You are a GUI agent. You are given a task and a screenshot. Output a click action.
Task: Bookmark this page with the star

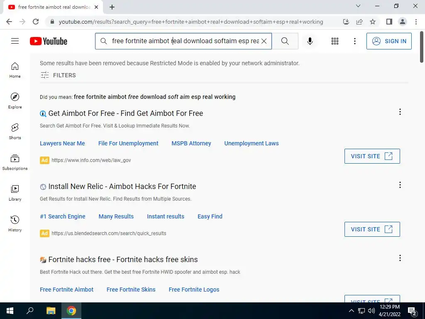click(x=373, y=22)
